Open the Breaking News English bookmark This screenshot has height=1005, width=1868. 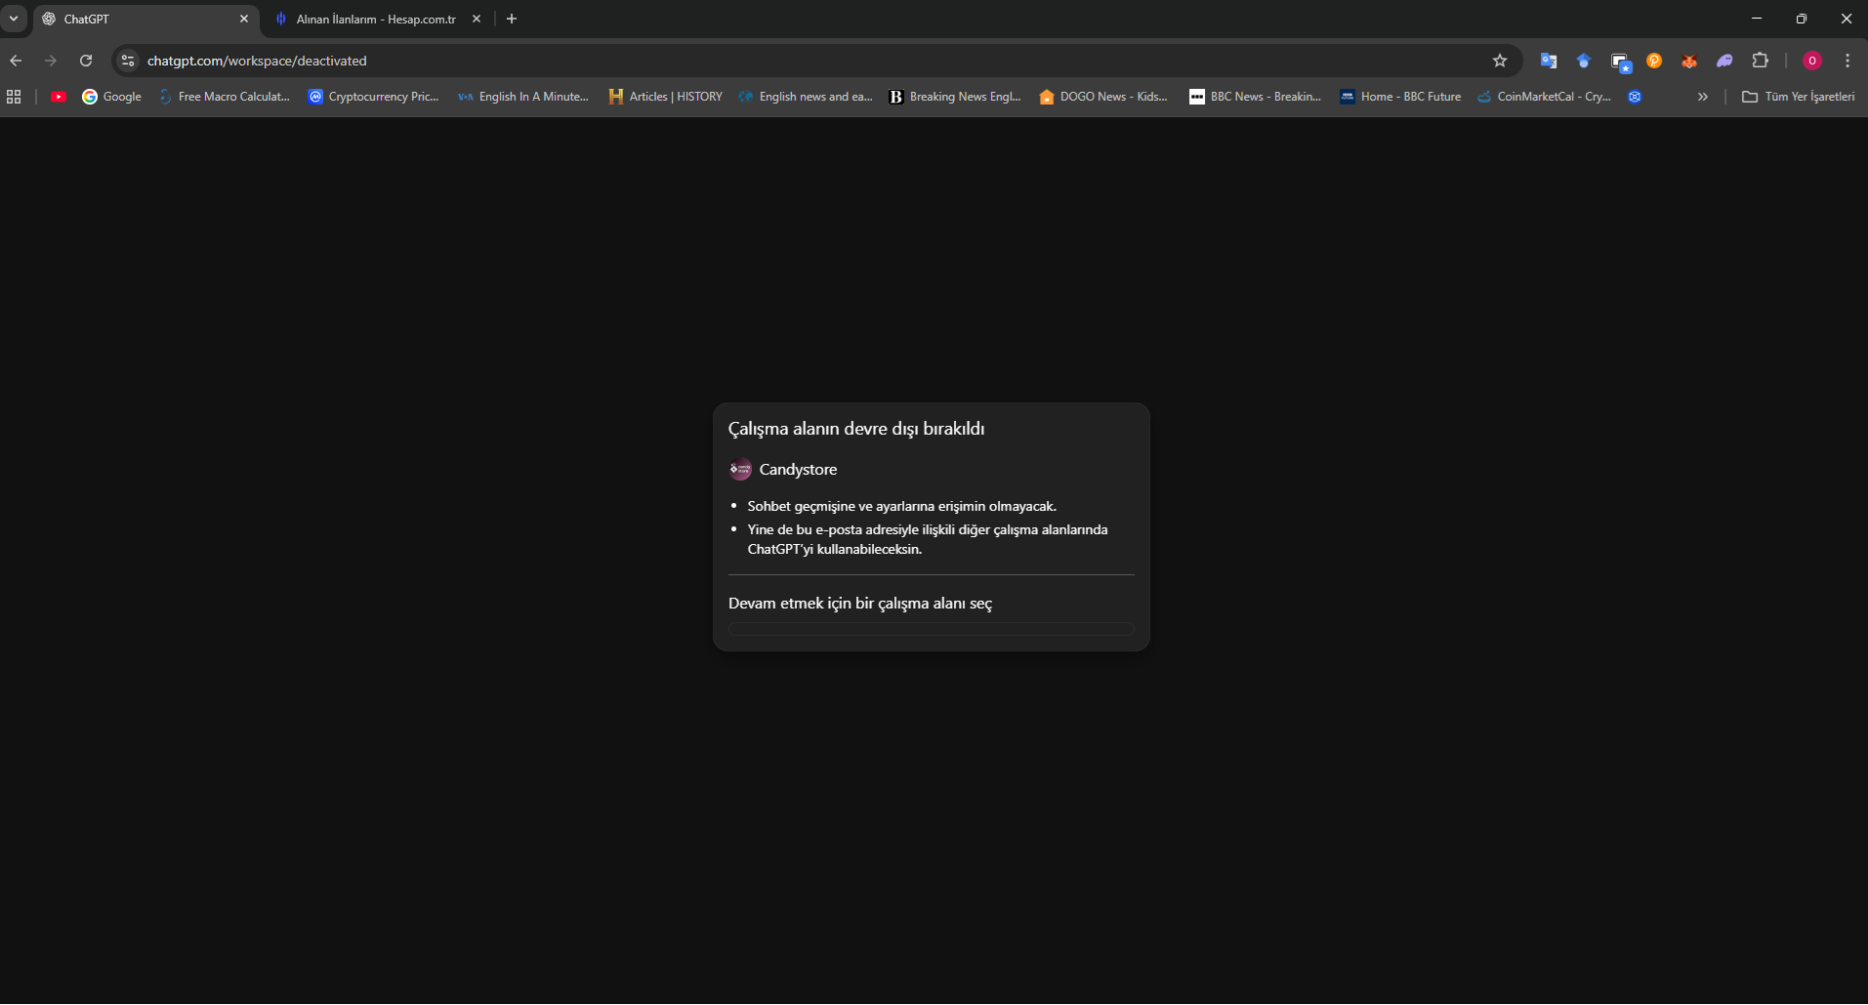[x=955, y=97]
